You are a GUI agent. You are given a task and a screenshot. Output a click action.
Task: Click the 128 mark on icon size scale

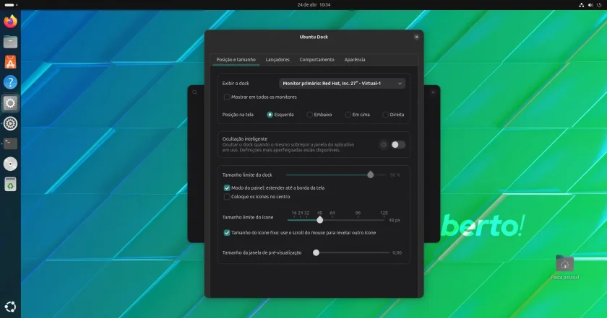coord(384,213)
